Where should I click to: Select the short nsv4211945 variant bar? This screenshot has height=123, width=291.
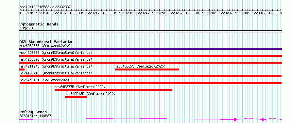[x=22, y=69]
